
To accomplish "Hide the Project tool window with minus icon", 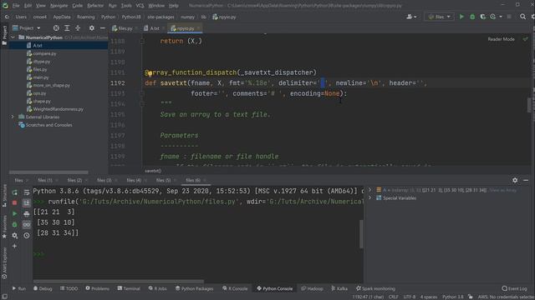I will click(x=102, y=28).
